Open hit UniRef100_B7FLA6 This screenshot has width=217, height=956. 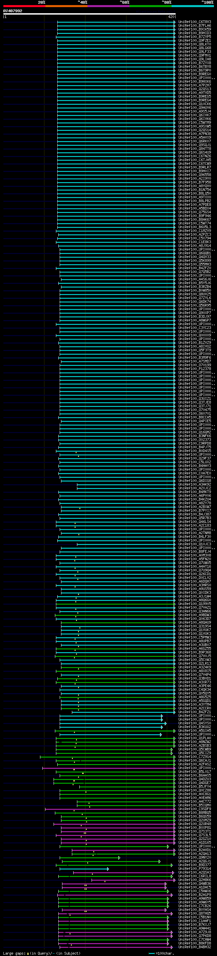(195, 26)
